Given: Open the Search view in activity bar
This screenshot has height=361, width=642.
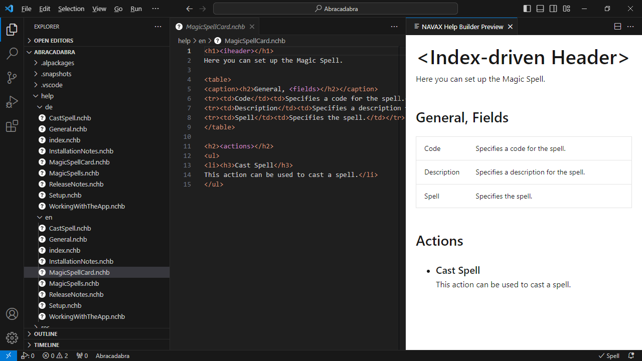Looking at the screenshot, I should pos(12,54).
